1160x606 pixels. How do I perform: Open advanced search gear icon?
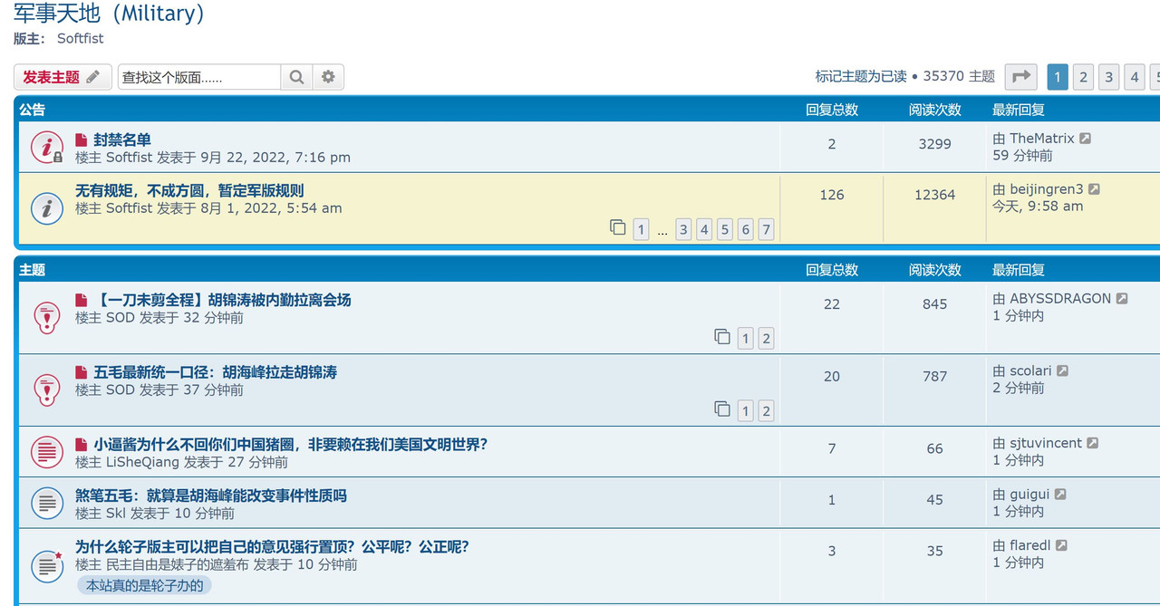pyautogui.click(x=328, y=77)
